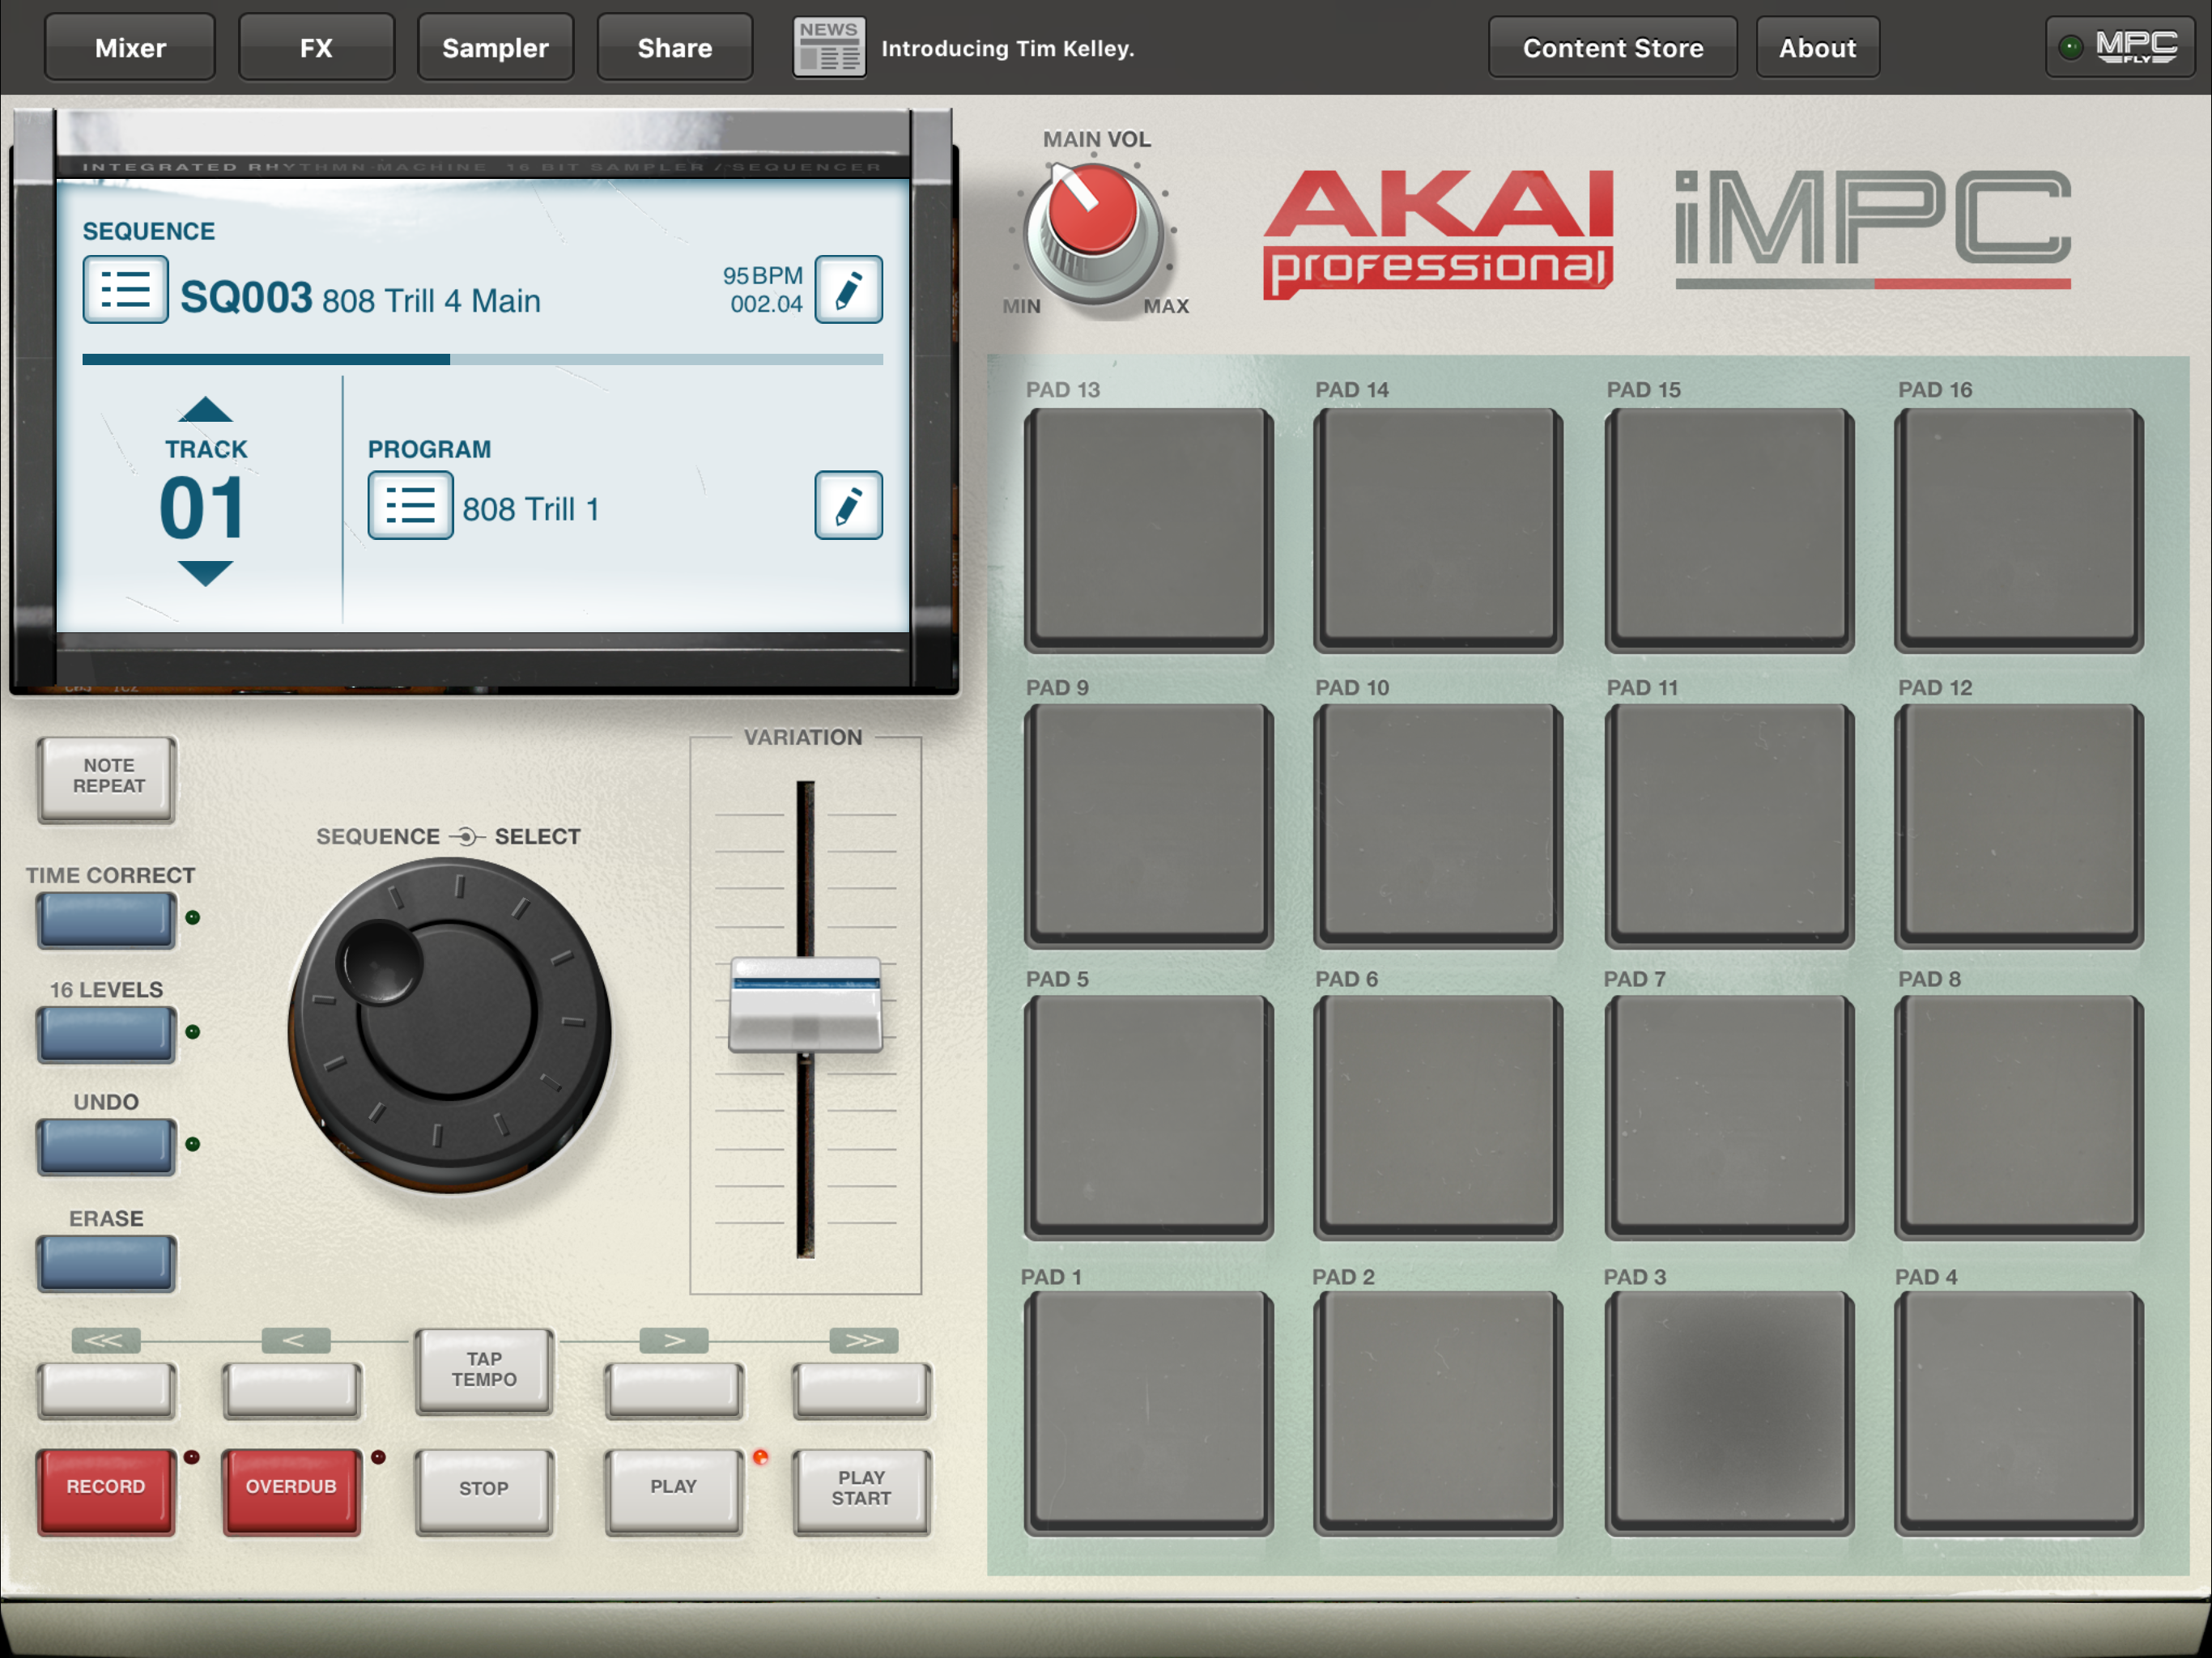
Task: Open the Content Store
Action: pyautogui.click(x=1612, y=47)
